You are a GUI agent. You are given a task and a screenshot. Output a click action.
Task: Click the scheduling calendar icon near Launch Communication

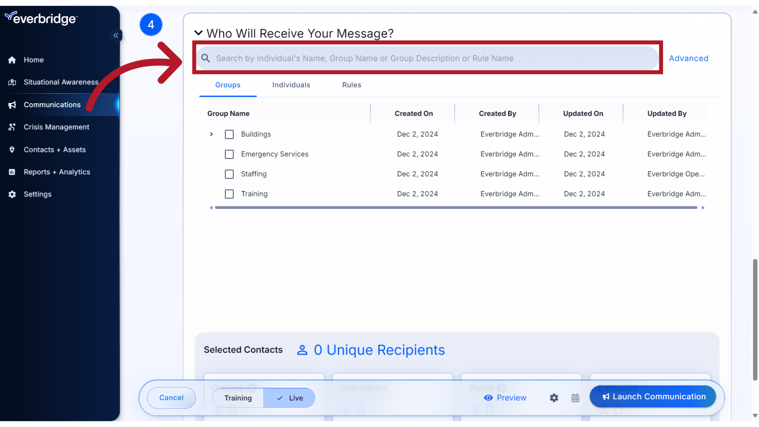(x=575, y=398)
